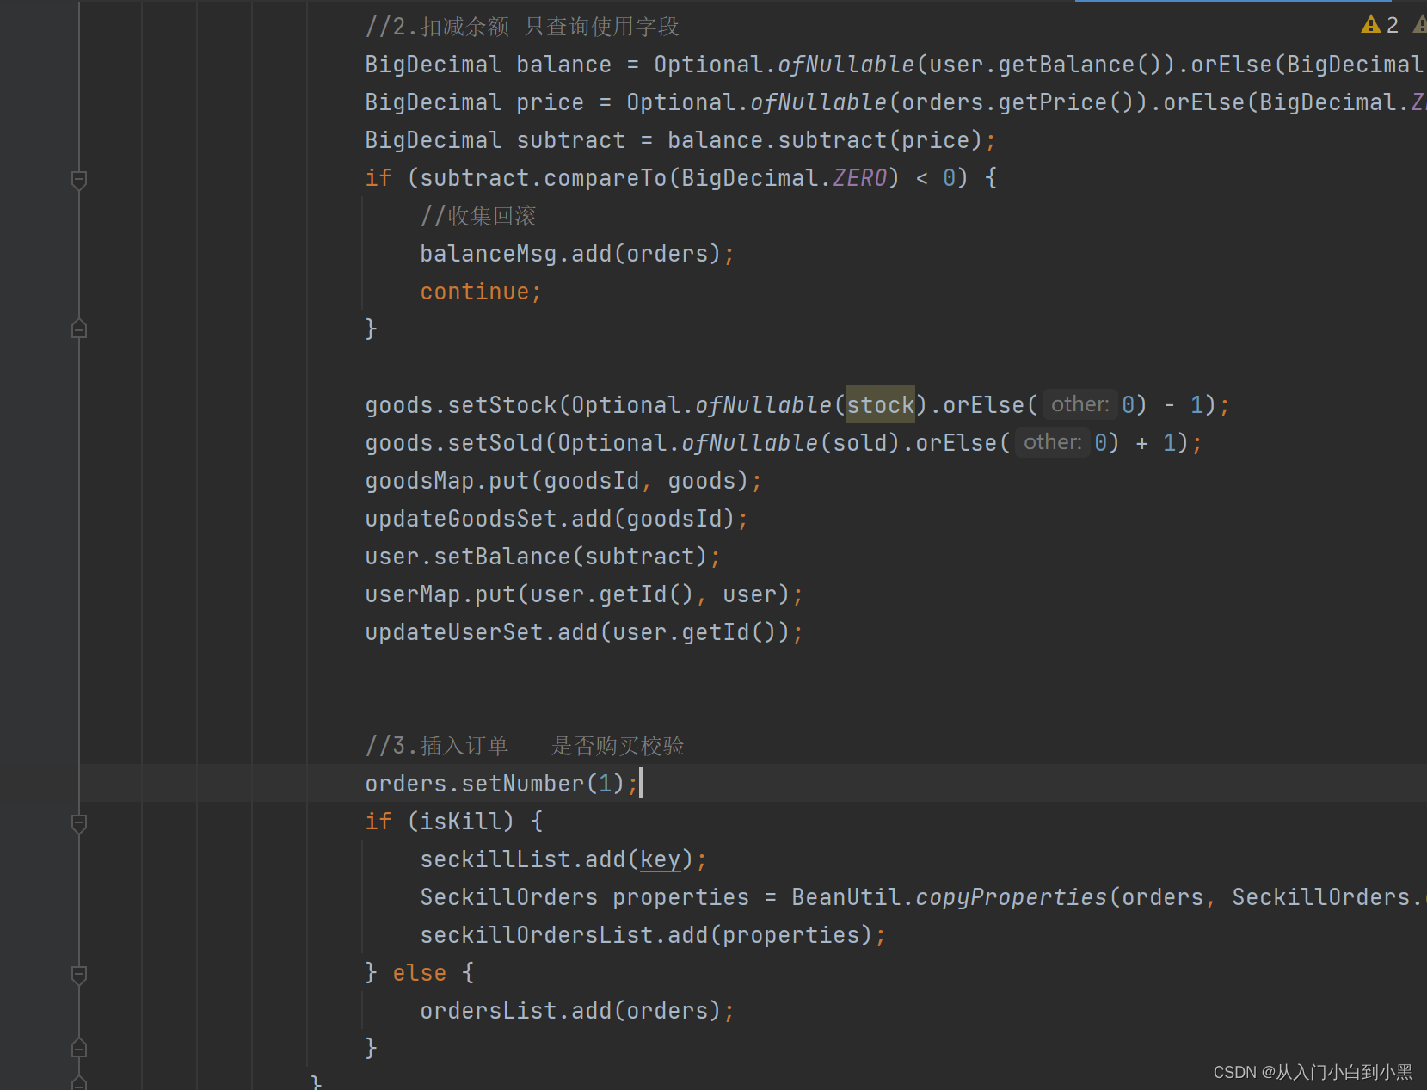Click the comment '//3.插入订单 是否购买校验'
The height and width of the screenshot is (1090, 1427).
525,746
